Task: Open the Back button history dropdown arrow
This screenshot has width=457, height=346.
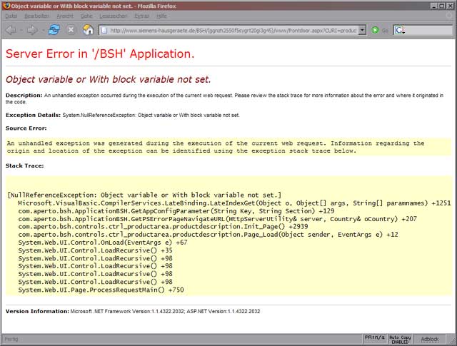Action: click(x=21, y=30)
